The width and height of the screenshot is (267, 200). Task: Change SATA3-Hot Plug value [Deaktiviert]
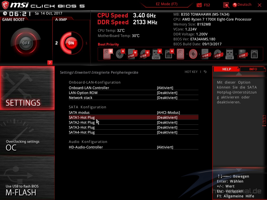coord(167,127)
